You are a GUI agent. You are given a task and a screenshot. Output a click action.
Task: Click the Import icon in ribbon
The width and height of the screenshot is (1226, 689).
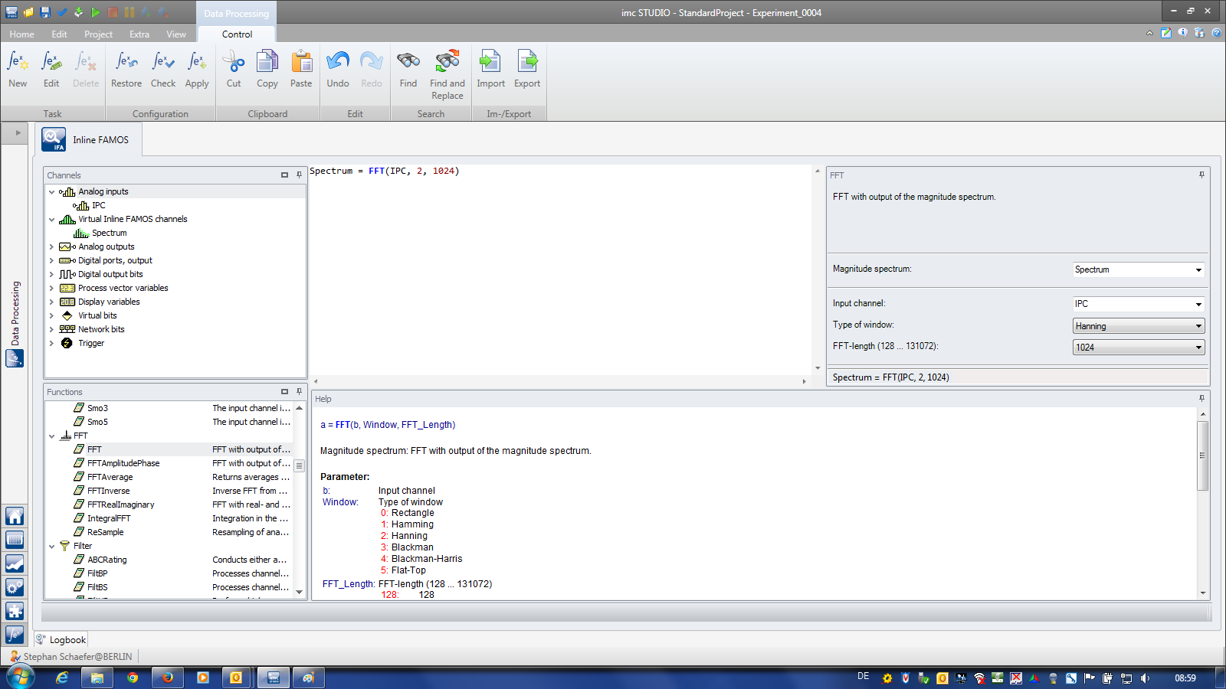[490, 68]
